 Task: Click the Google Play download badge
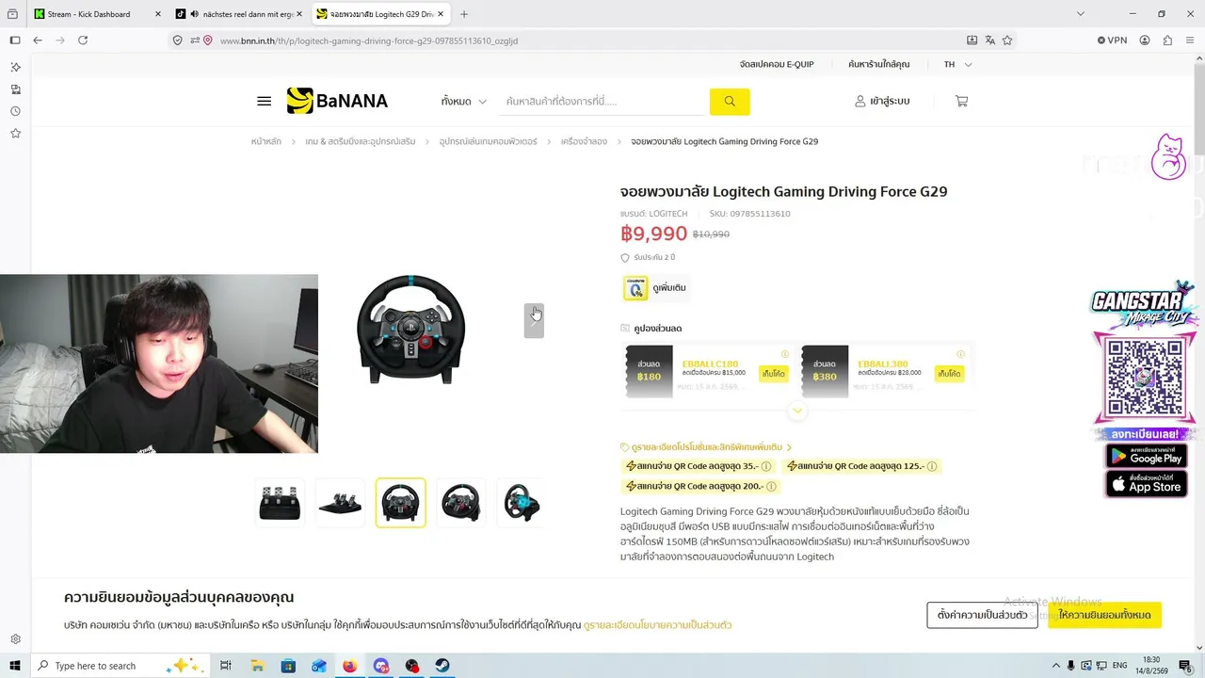coord(1146,456)
